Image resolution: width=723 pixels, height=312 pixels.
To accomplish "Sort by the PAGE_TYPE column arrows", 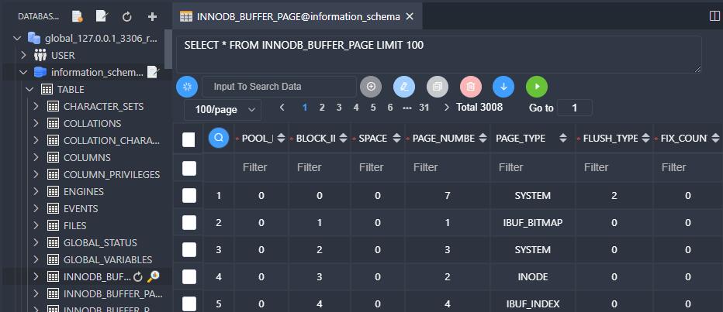I will 563,138.
